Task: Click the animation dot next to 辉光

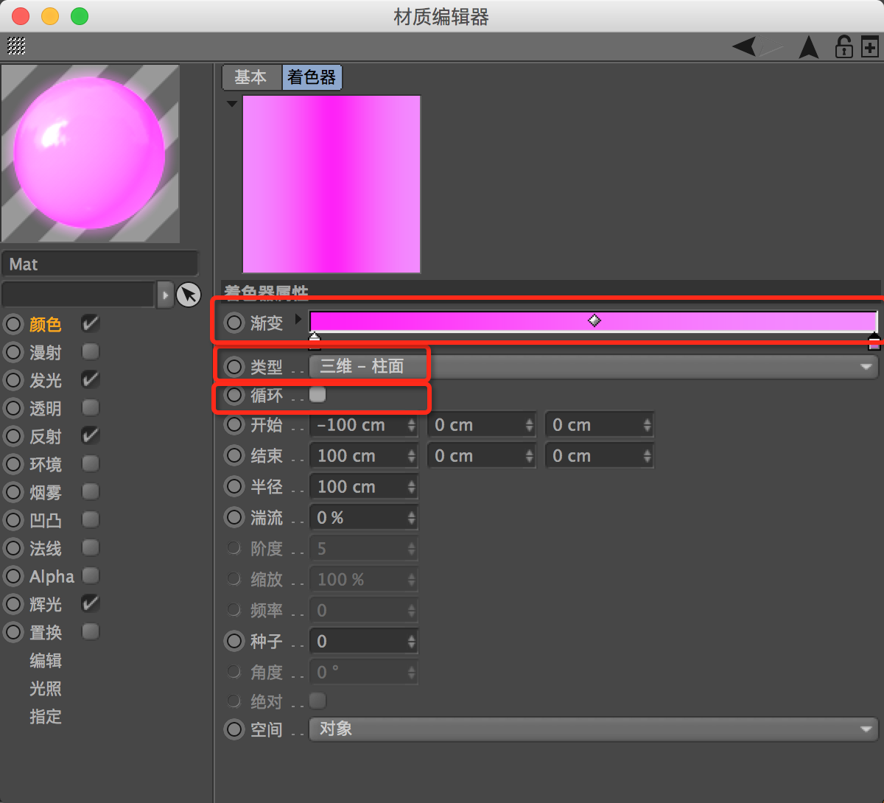Action: (13, 604)
